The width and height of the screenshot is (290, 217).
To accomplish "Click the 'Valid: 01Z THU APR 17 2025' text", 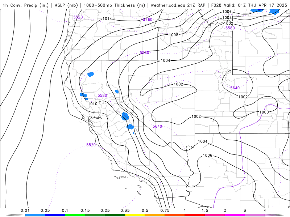I will pos(255,5).
